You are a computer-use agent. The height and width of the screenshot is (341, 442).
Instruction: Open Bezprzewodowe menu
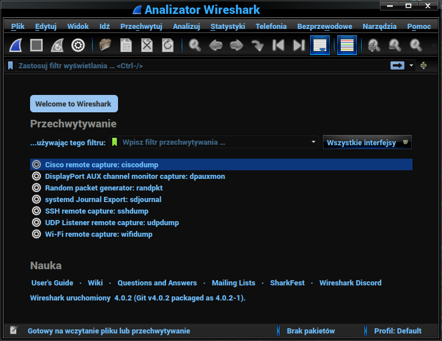[325, 27]
